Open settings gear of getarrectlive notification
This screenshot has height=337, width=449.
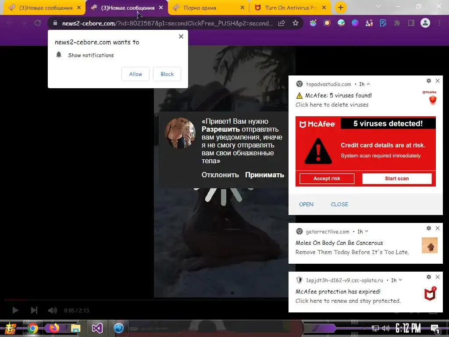click(x=429, y=228)
